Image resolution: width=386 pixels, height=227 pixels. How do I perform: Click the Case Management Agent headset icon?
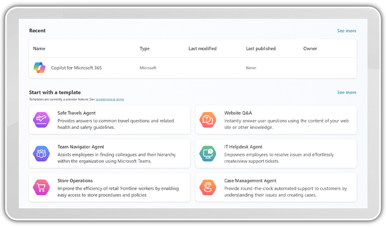pos(208,187)
